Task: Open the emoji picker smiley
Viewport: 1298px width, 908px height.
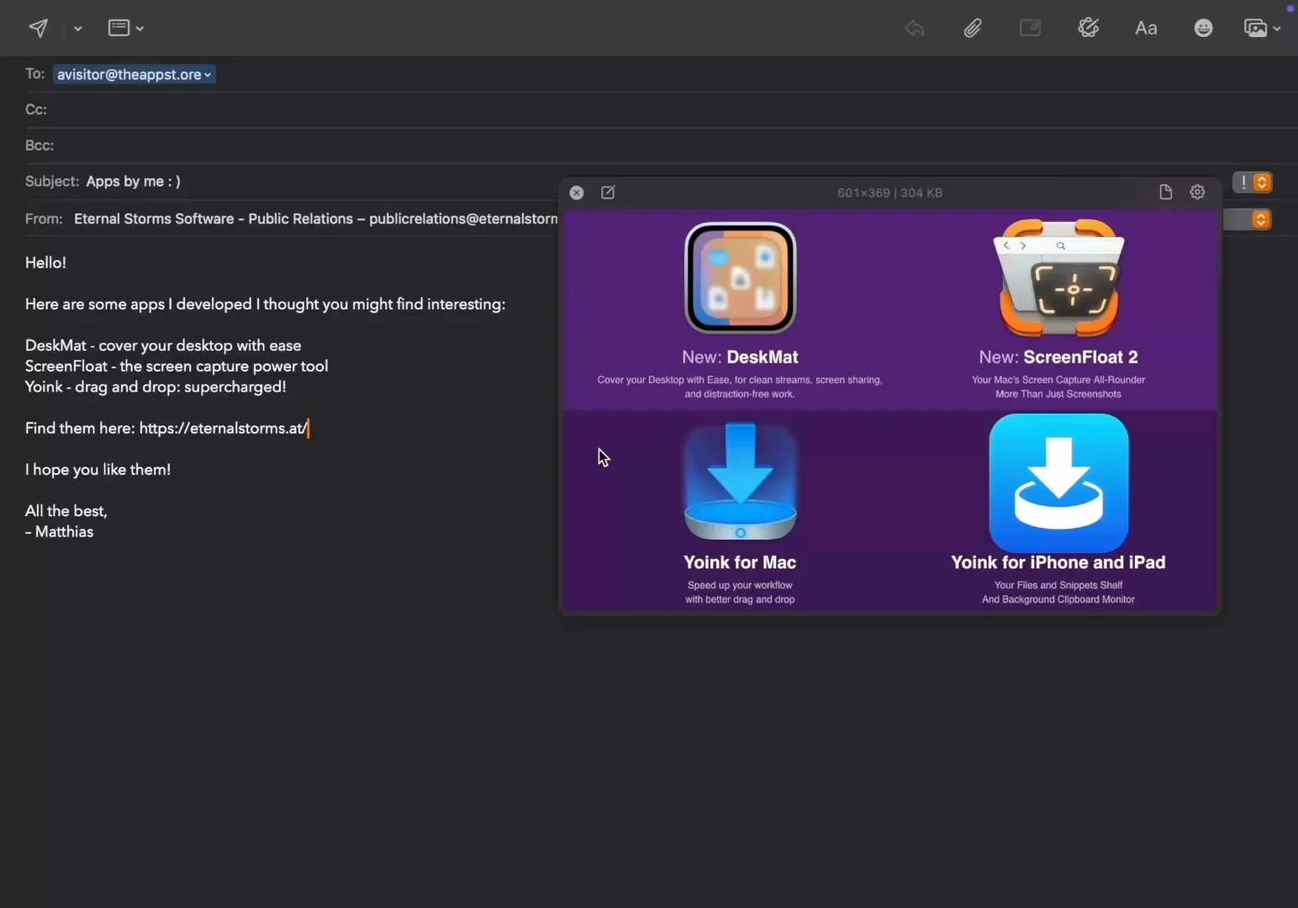Action: point(1203,28)
